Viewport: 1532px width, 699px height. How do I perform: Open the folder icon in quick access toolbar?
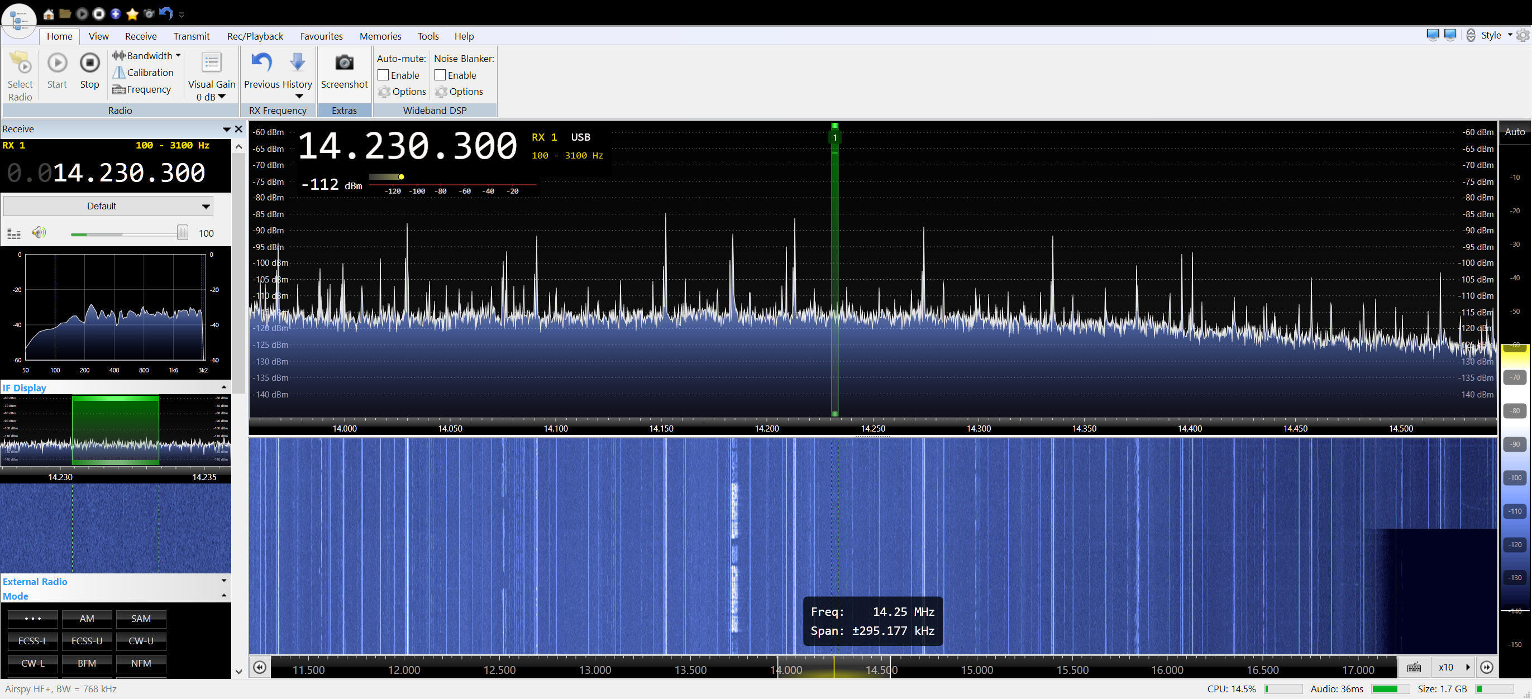pos(65,13)
